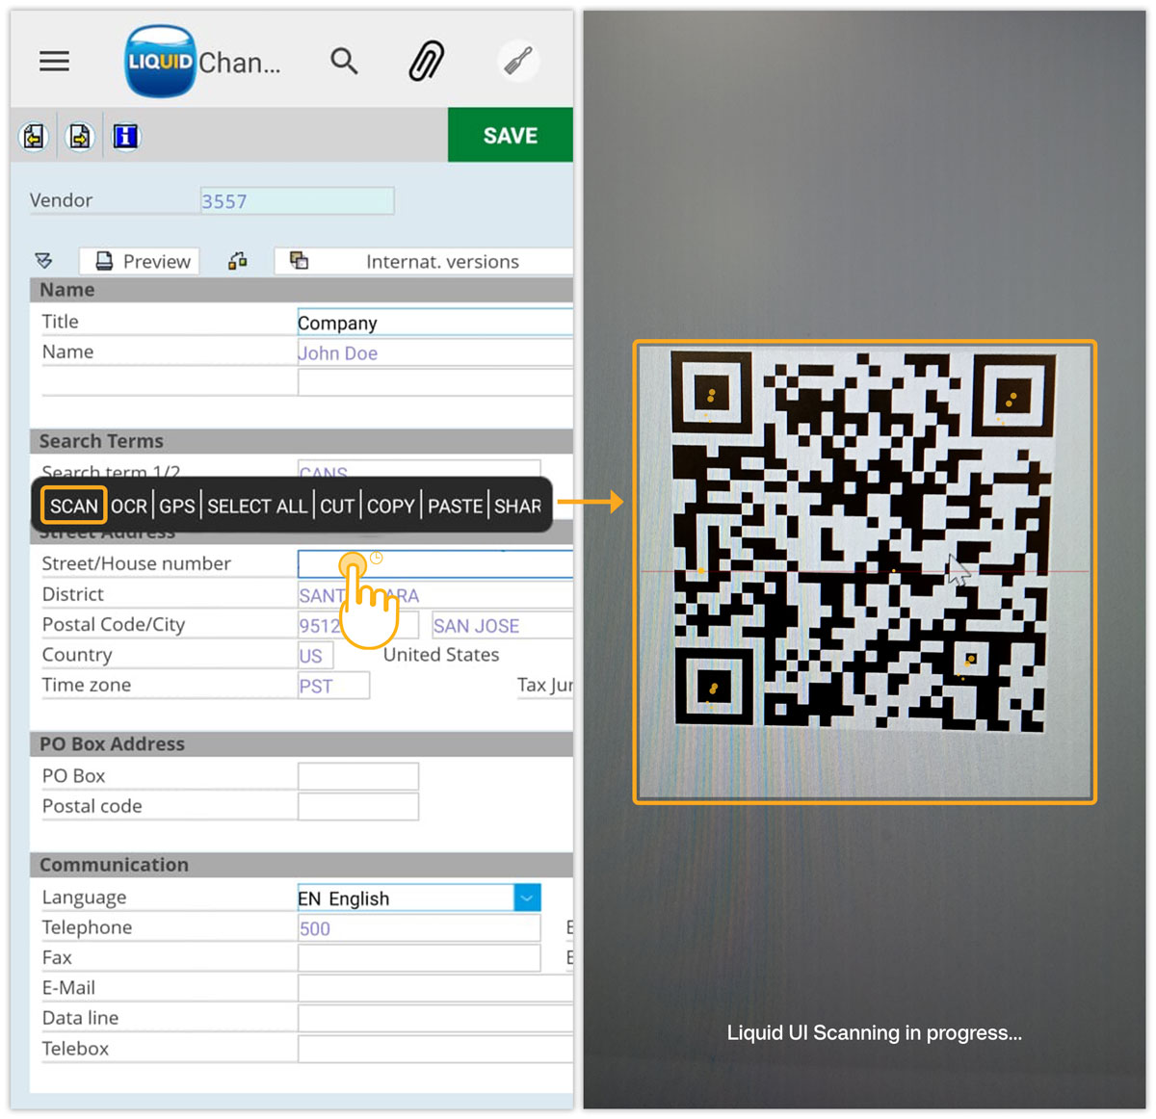Click 'United States' country text

point(441,655)
